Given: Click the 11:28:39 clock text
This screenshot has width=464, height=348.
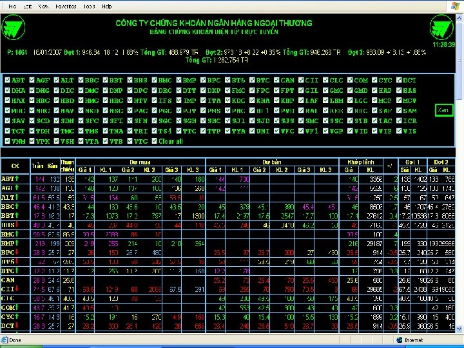Looking at the screenshot, I should [443, 44].
